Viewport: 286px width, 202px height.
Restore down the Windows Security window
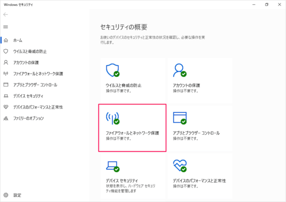pos(267,4)
